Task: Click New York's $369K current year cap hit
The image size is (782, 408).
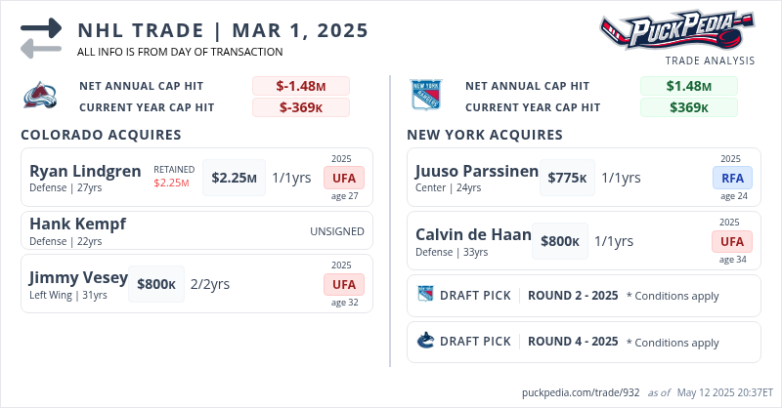Action: [x=688, y=107]
